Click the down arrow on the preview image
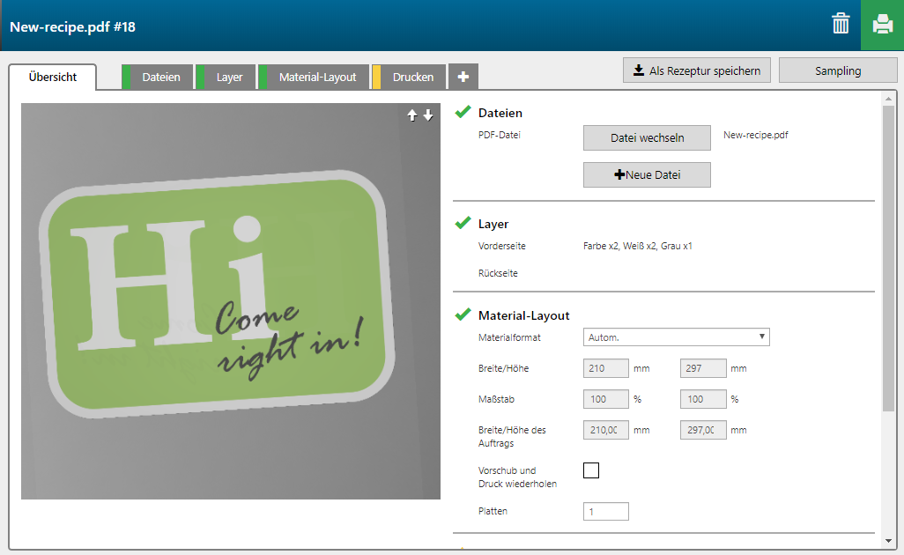The image size is (904, 555). [428, 115]
